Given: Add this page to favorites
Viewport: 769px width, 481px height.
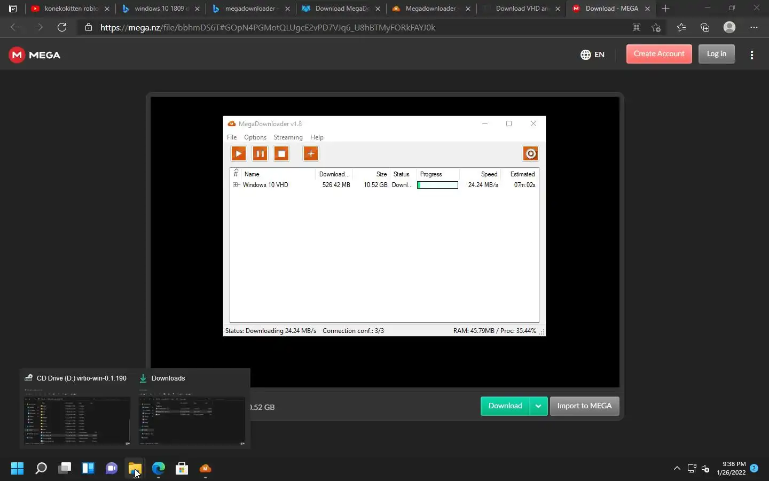Looking at the screenshot, I should [656, 27].
